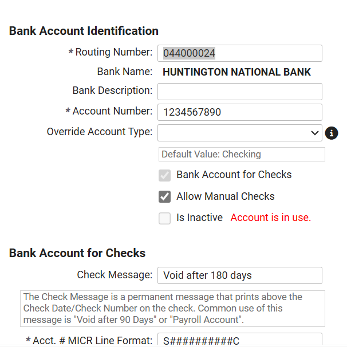Click the Bank Account Identification heading

click(x=84, y=31)
